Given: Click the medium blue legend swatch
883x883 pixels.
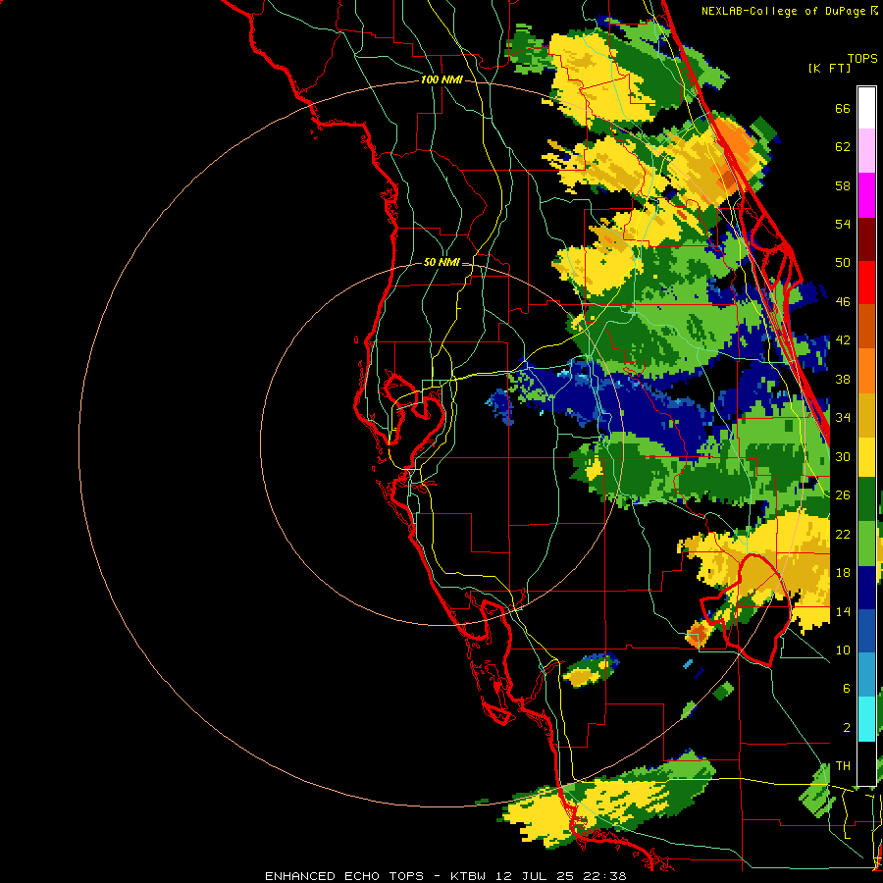Looking at the screenshot, I should coord(866,631).
